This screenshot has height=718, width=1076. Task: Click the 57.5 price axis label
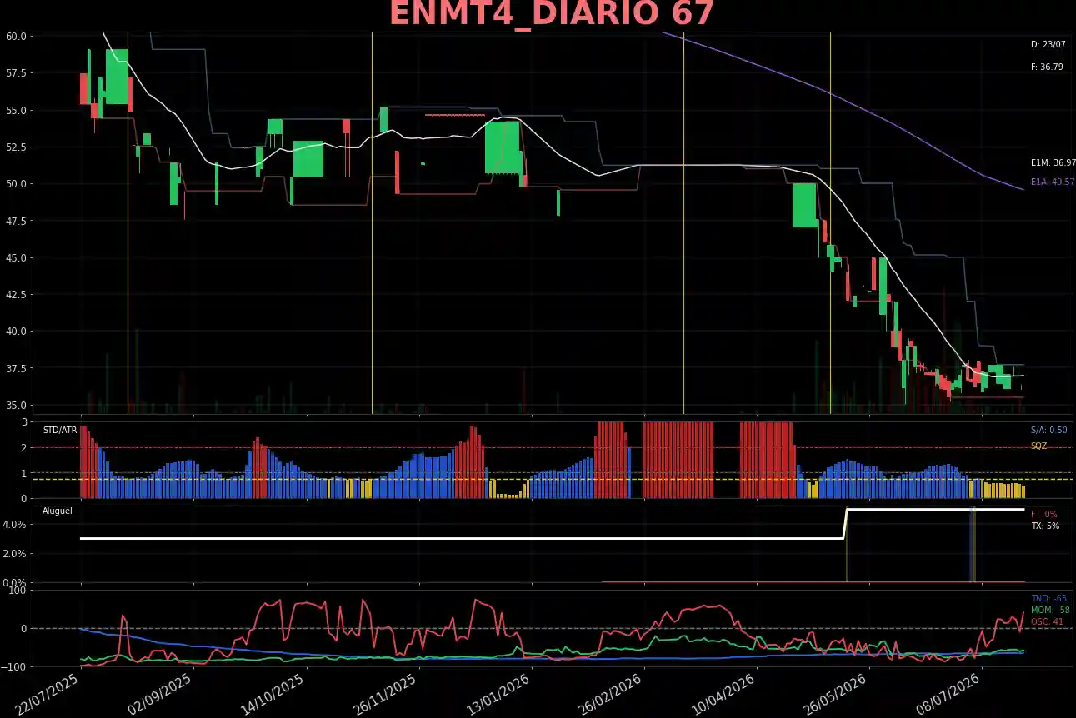pos(16,73)
